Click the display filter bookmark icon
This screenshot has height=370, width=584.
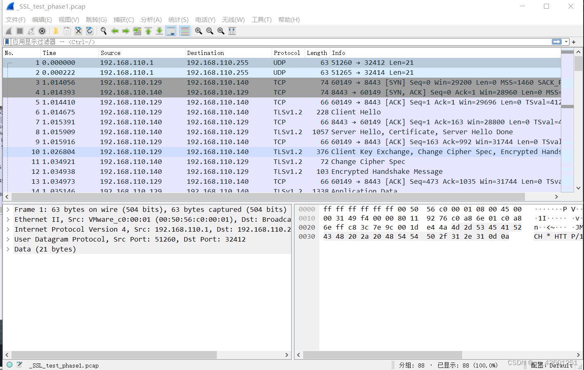tap(7, 42)
